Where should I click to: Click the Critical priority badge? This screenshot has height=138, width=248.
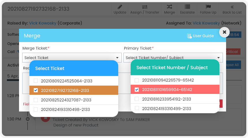[233, 52]
